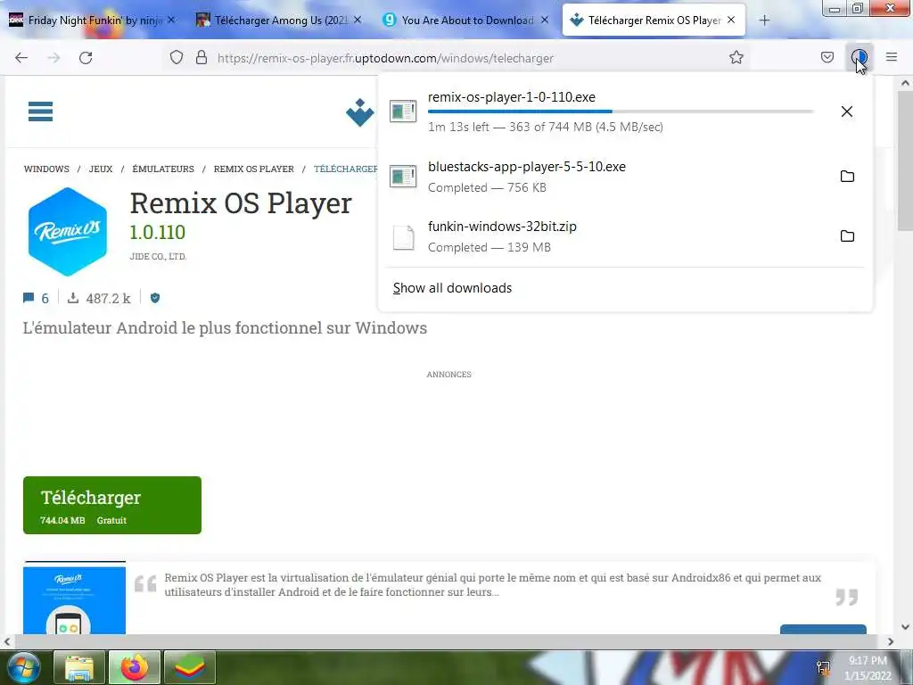Close the Remix OS Player tab
Screen dimensions: 913x685
[x=731, y=20]
